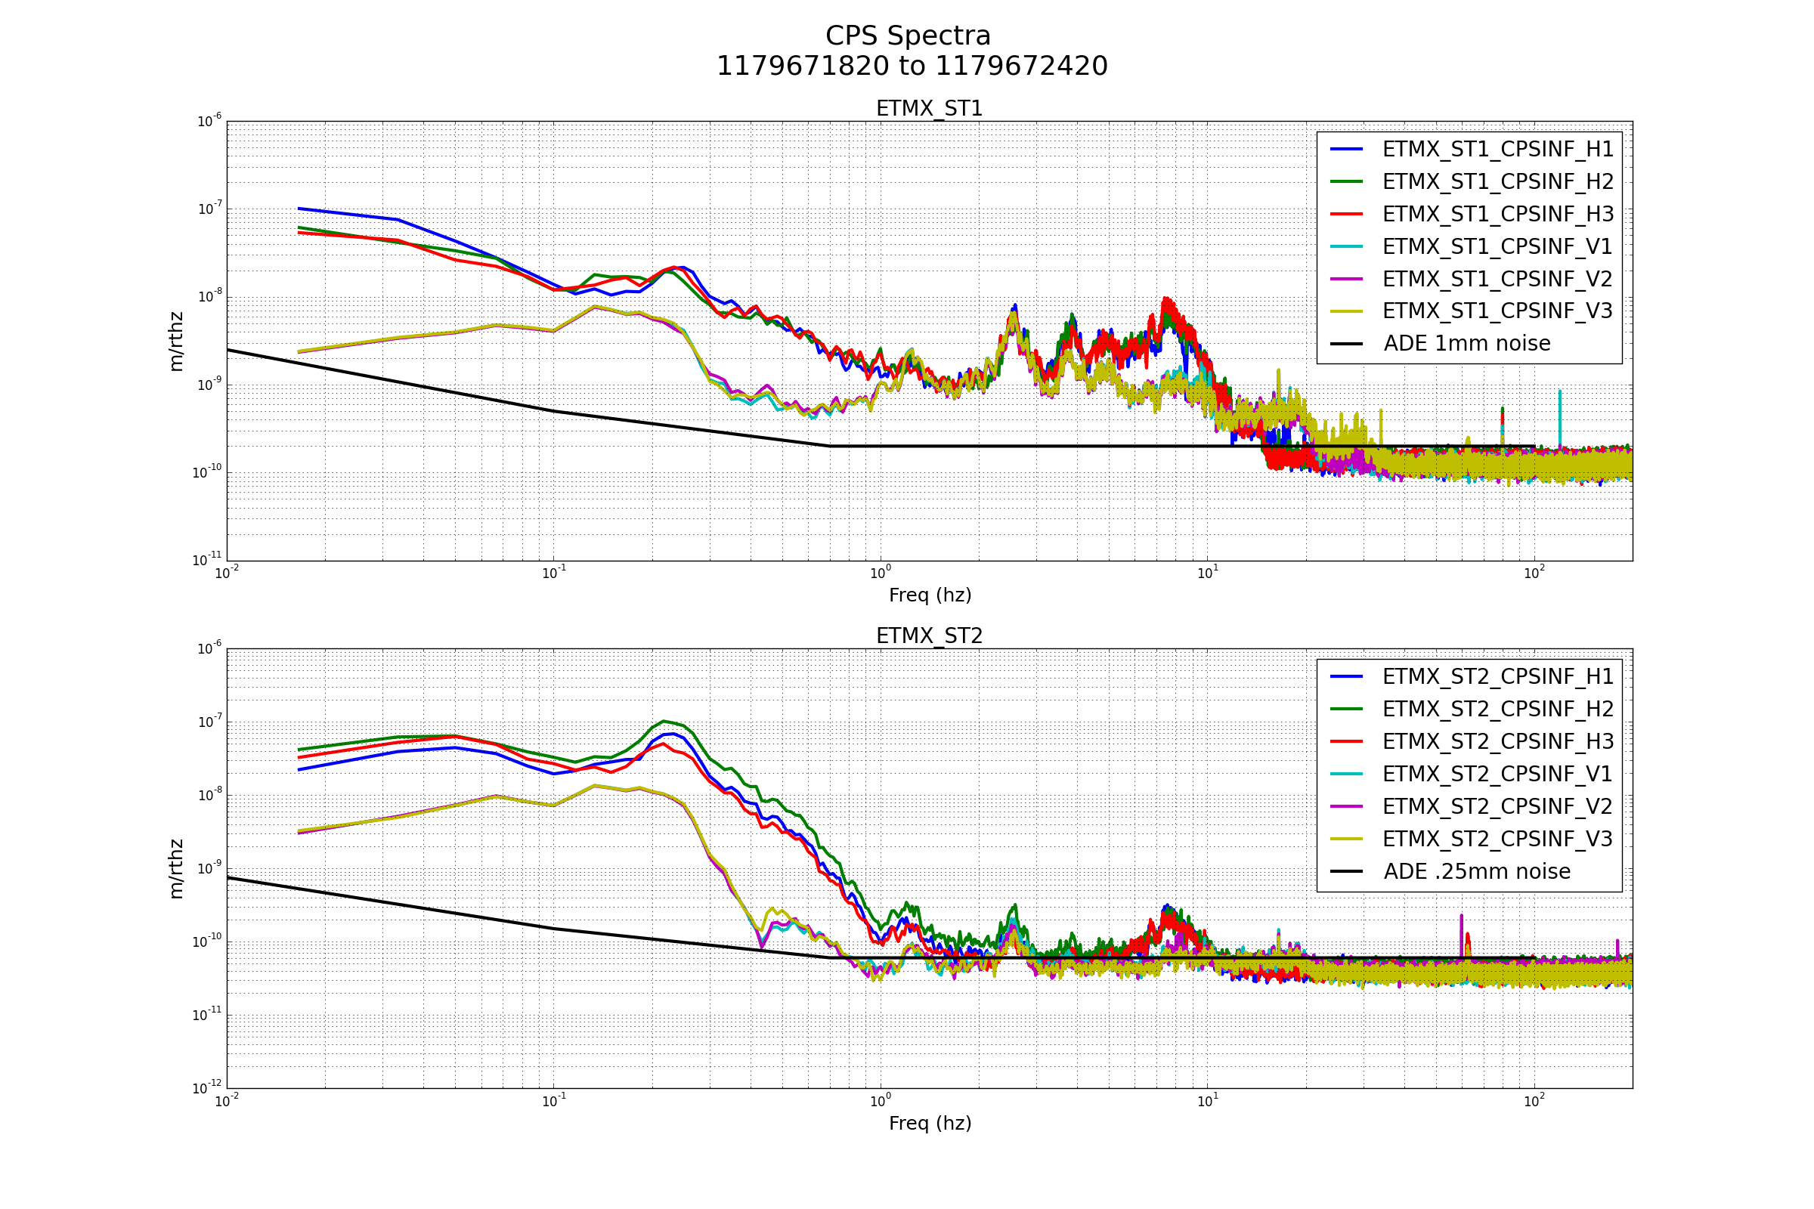
Task: Click the ETMX_ST2_CPSINF_V1 legend entry
Action: pyautogui.click(x=1497, y=774)
